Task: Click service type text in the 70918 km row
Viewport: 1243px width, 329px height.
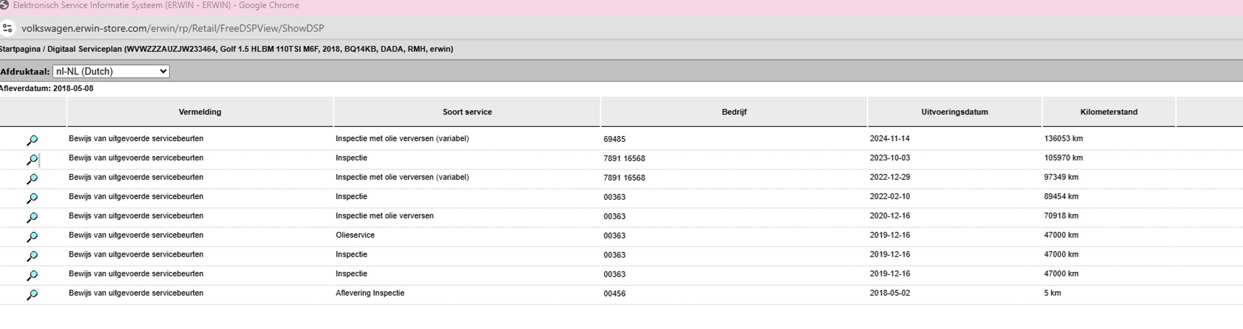Action: coord(385,215)
